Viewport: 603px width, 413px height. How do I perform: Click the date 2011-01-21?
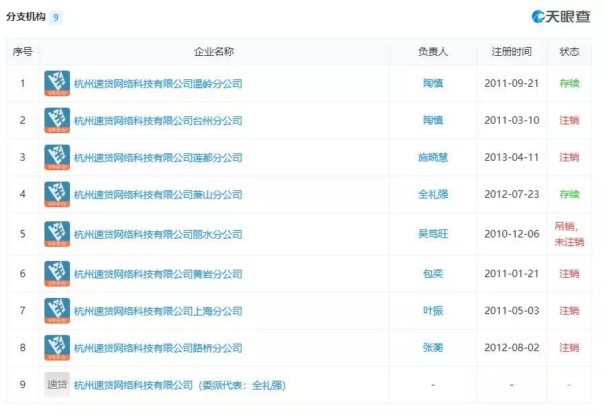(x=511, y=274)
